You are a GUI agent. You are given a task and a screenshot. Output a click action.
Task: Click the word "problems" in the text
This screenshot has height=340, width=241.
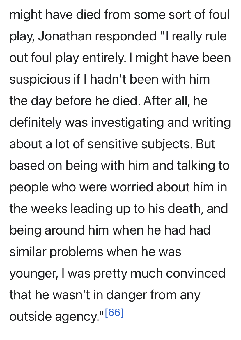coord(77,252)
